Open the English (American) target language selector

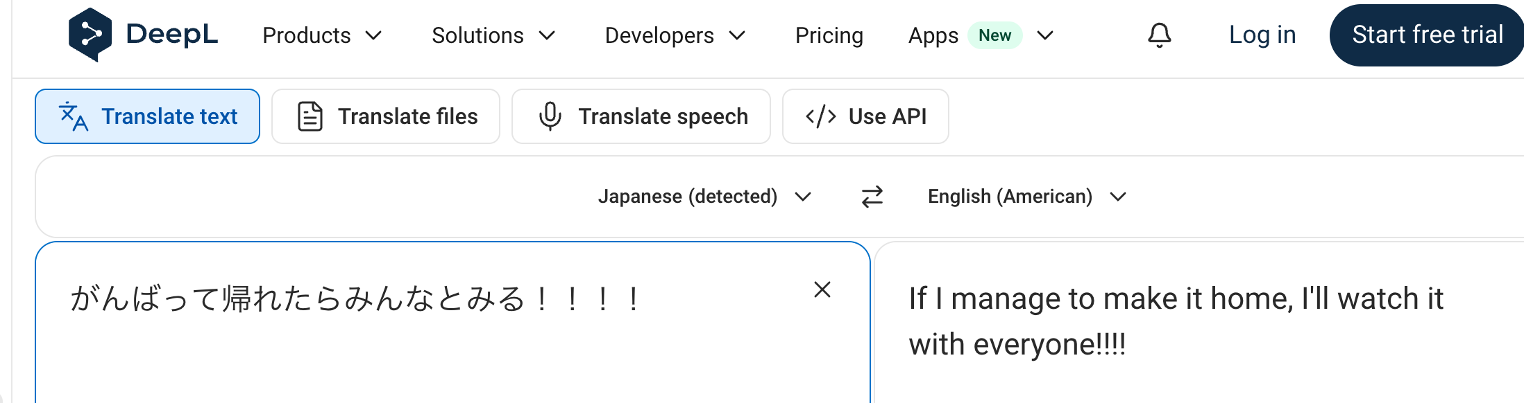click(1027, 197)
